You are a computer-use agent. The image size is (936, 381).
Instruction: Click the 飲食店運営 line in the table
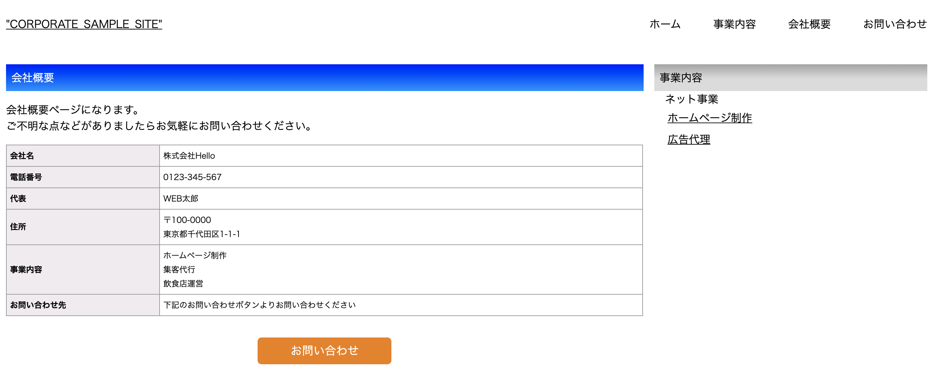click(183, 284)
